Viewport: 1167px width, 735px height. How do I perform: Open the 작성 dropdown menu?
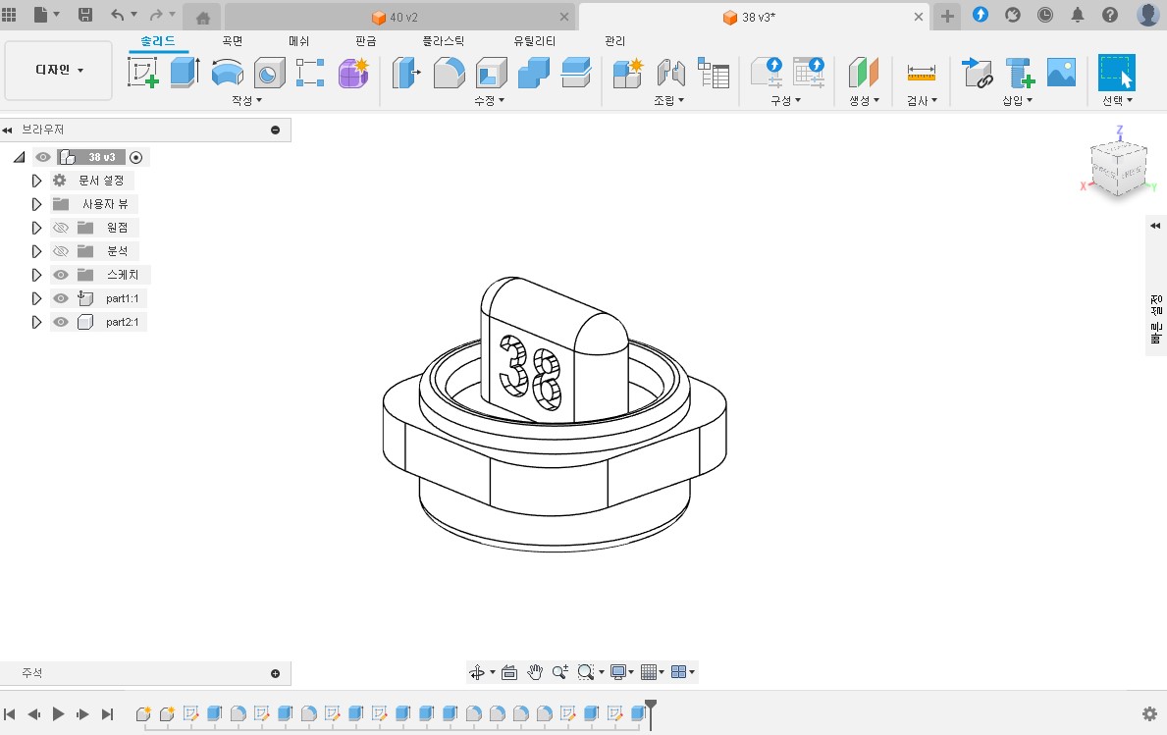click(x=246, y=100)
